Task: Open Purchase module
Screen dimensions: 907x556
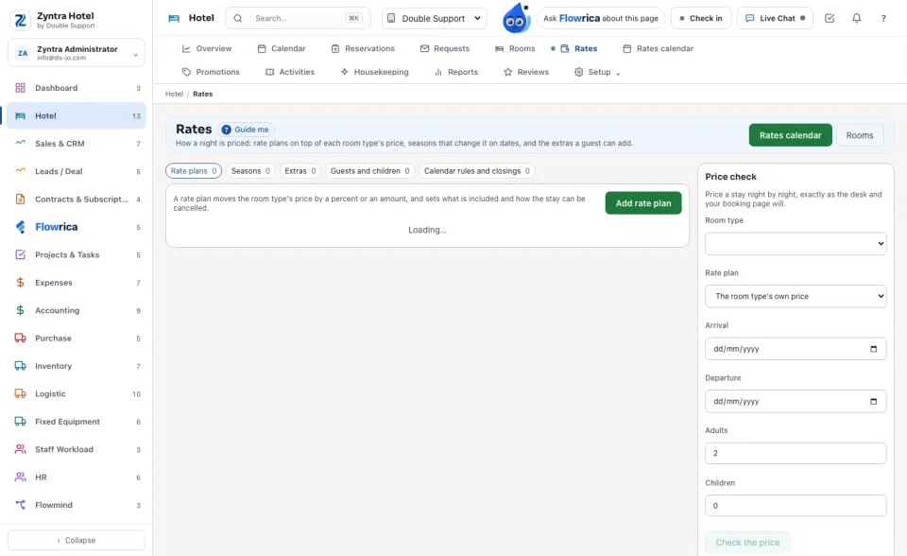Action: point(77,339)
